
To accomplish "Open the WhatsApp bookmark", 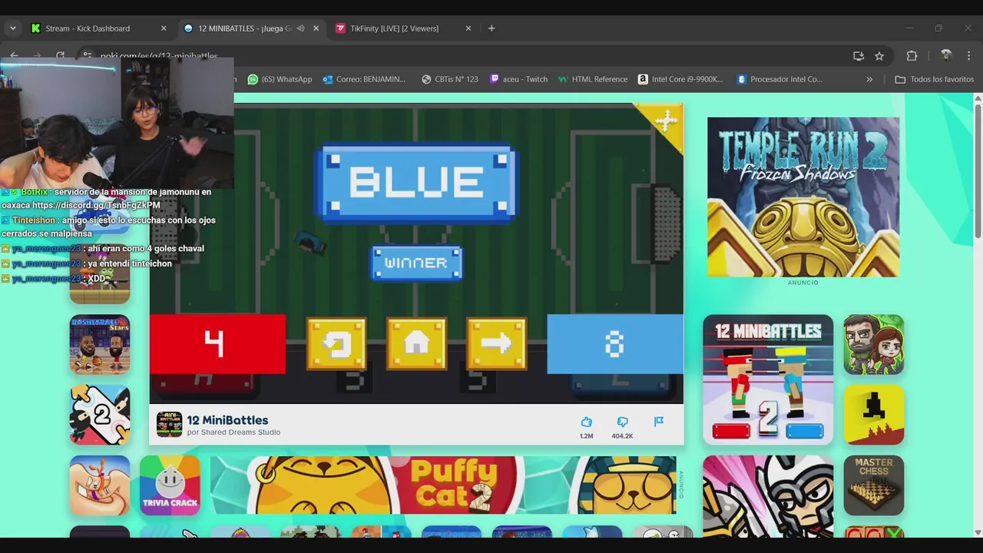I will (280, 79).
